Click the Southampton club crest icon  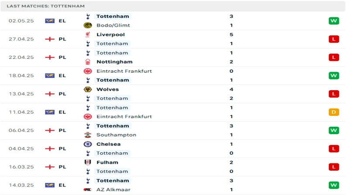pyautogui.click(x=88, y=135)
